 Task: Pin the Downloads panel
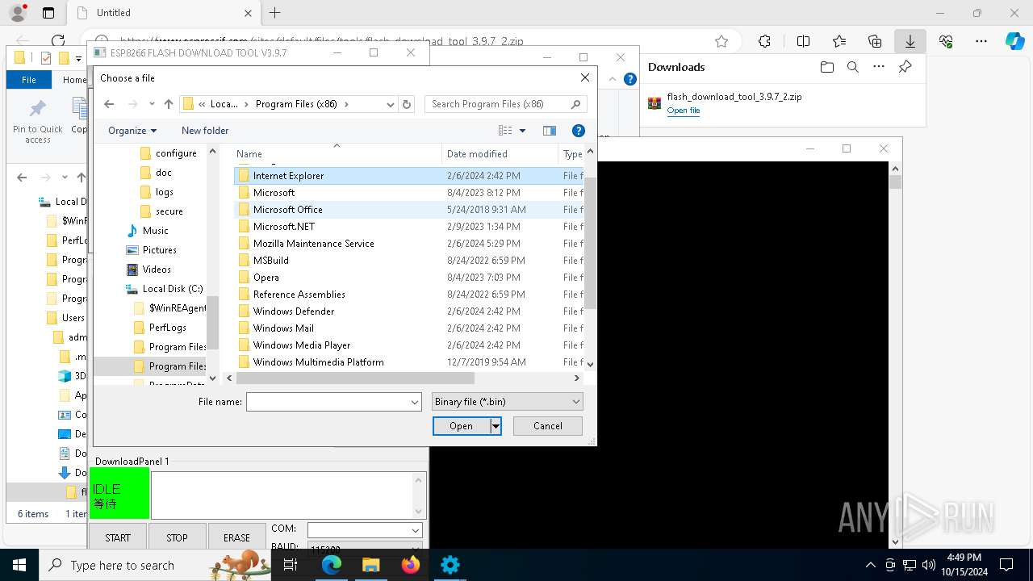pyautogui.click(x=905, y=67)
